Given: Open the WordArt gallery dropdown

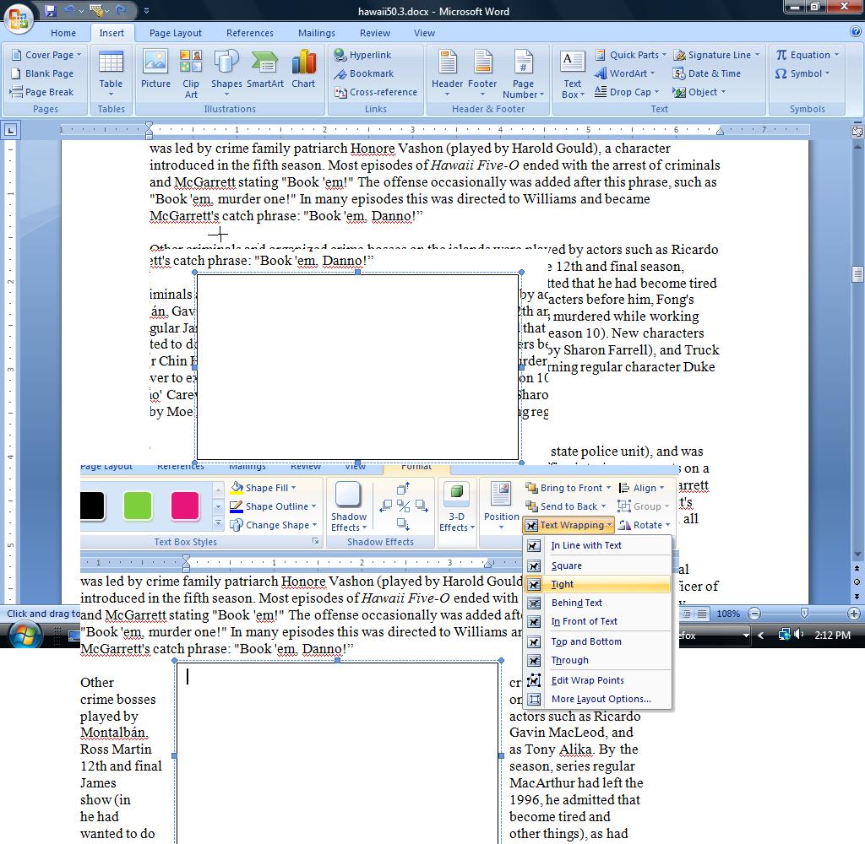Looking at the screenshot, I should (x=624, y=73).
